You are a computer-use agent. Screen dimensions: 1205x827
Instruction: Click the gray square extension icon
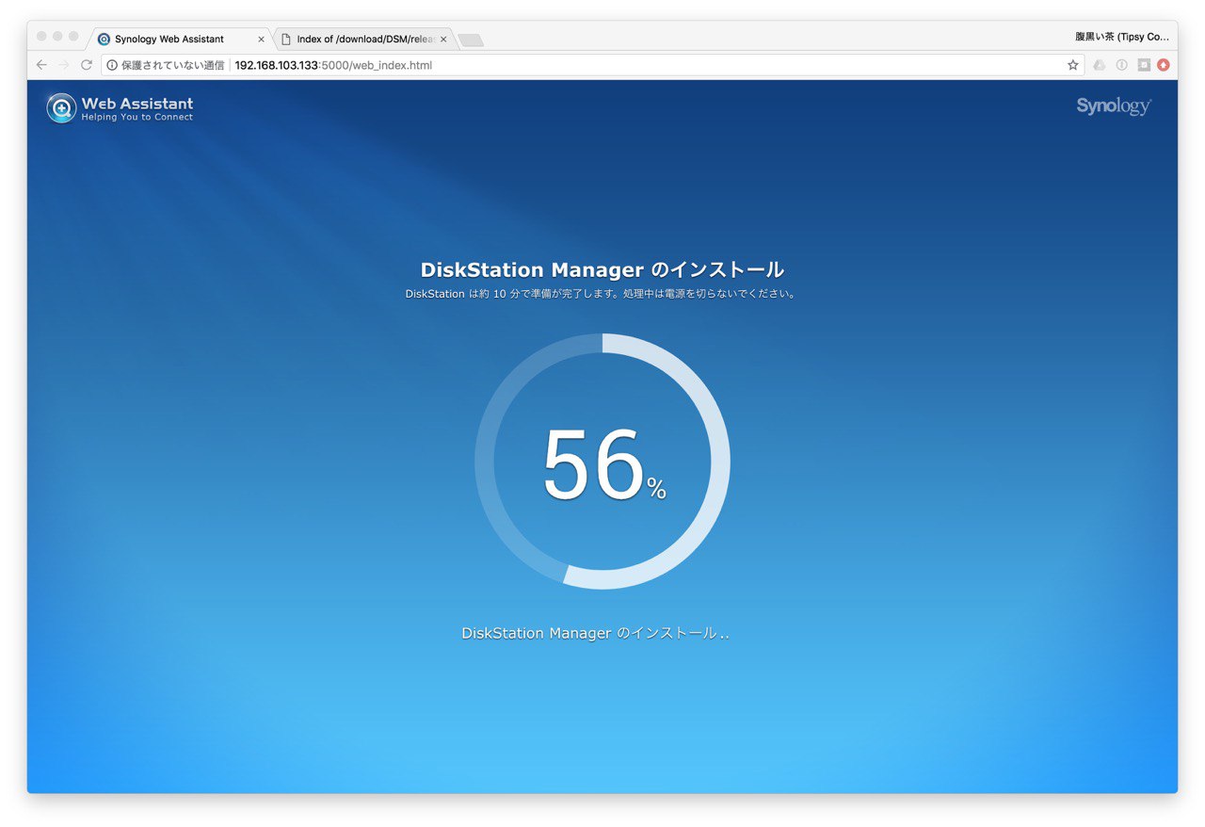click(x=1143, y=65)
